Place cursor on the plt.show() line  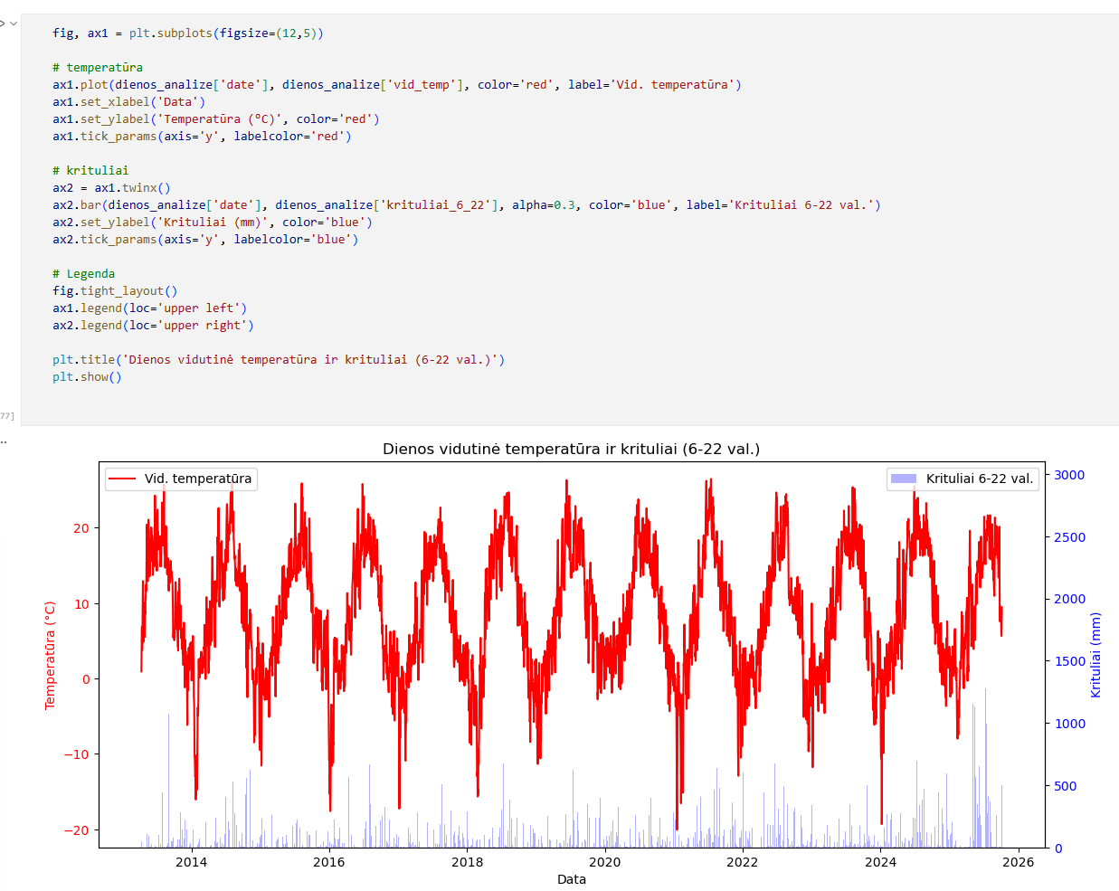point(87,377)
